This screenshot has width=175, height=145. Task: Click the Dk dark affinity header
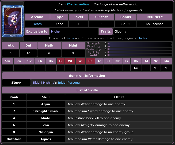click(136, 61)
